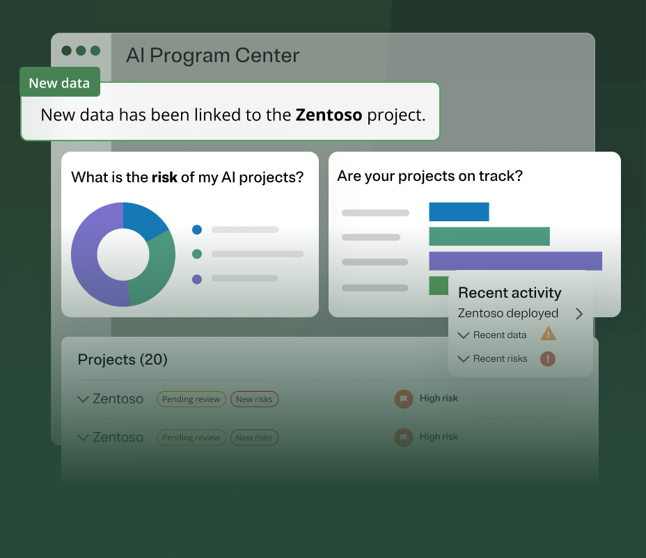646x558 pixels.
Task: Click the blue dot in the risk chart legend
Action: (x=196, y=229)
